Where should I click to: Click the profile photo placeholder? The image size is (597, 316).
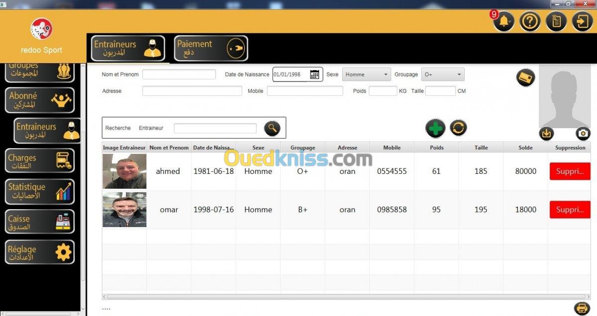(565, 97)
